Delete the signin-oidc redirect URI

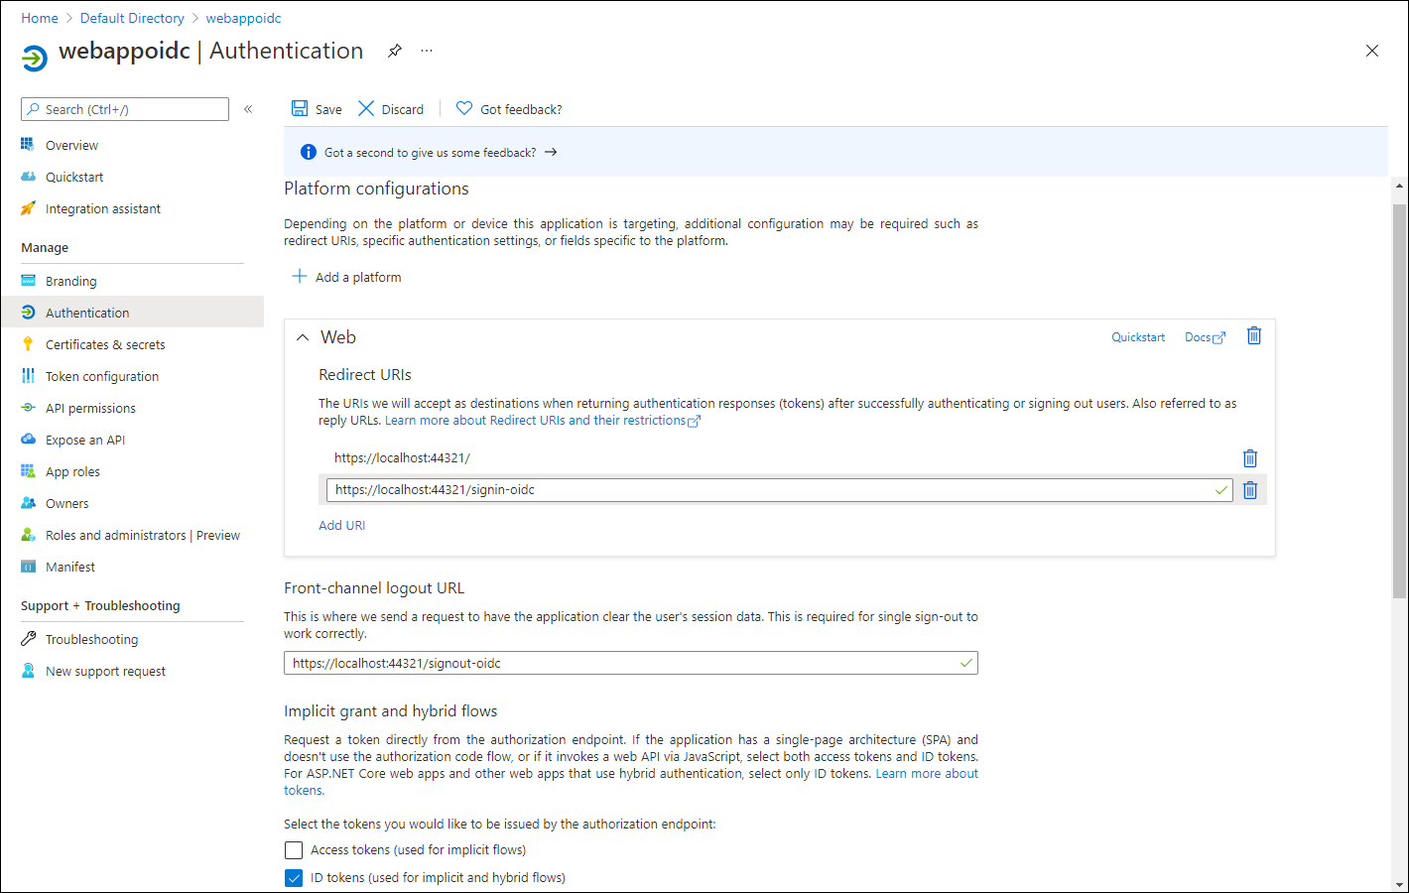pos(1250,489)
